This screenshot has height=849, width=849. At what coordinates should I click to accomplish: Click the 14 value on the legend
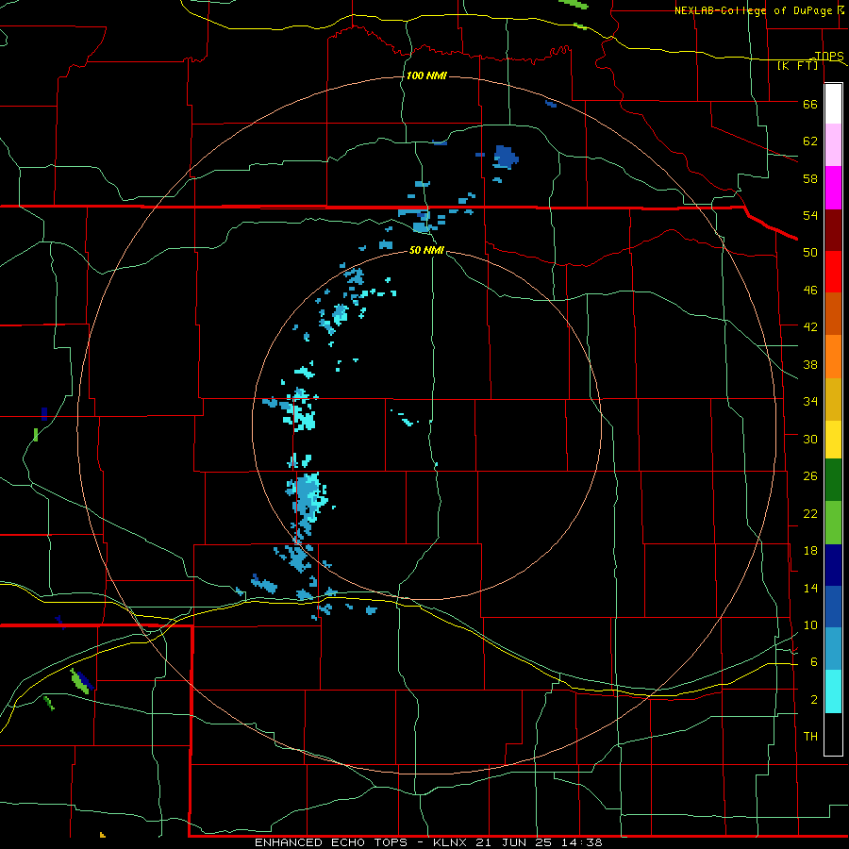pyautogui.click(x=810, y=589)
